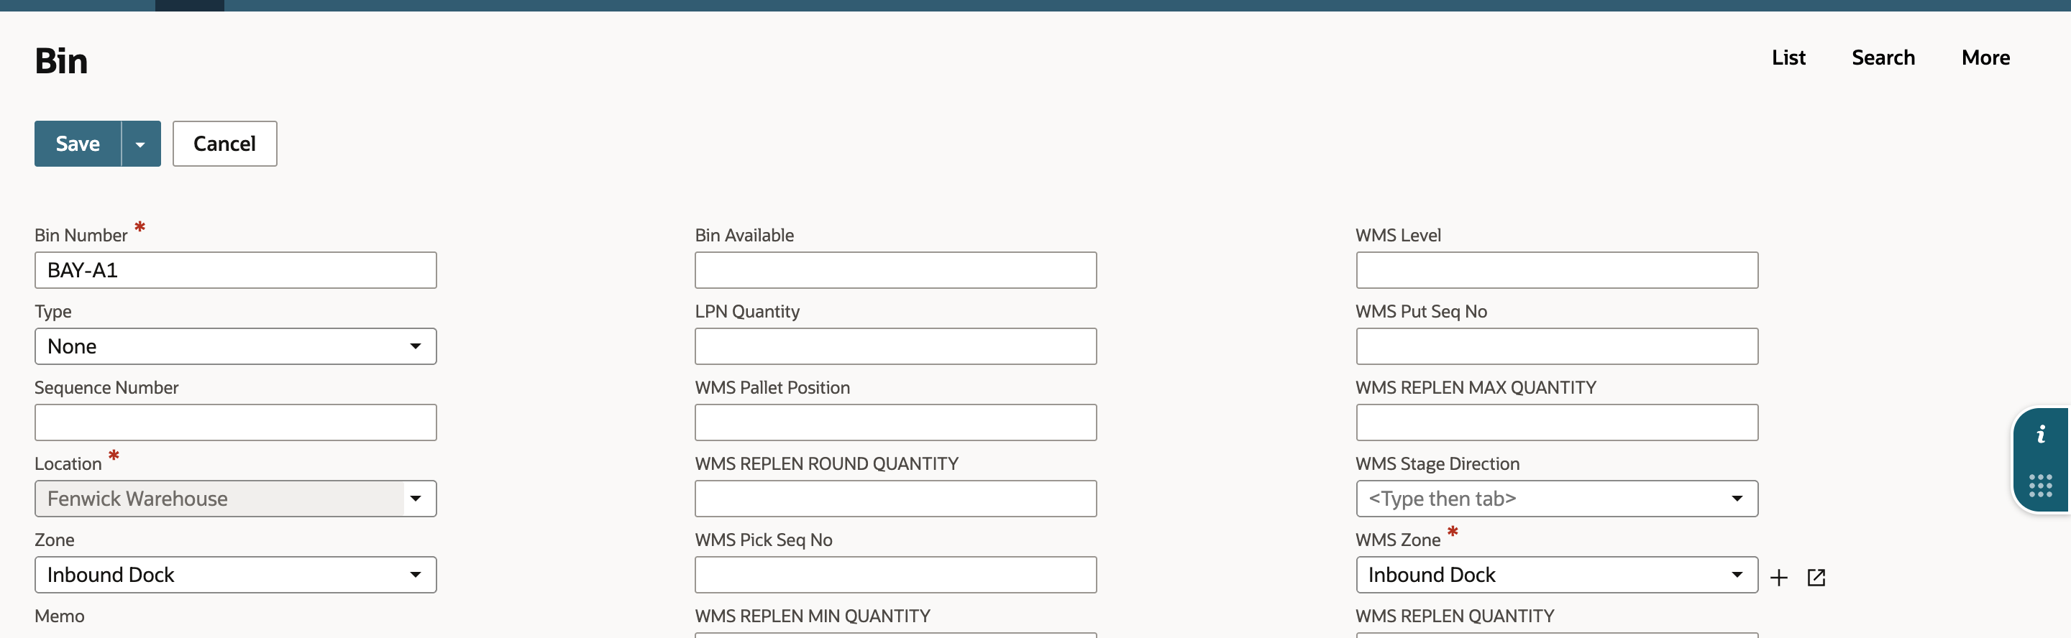
Task: Focus the WMS REPLEN MAX QUANTITY field
Action: pos(1556,422)
